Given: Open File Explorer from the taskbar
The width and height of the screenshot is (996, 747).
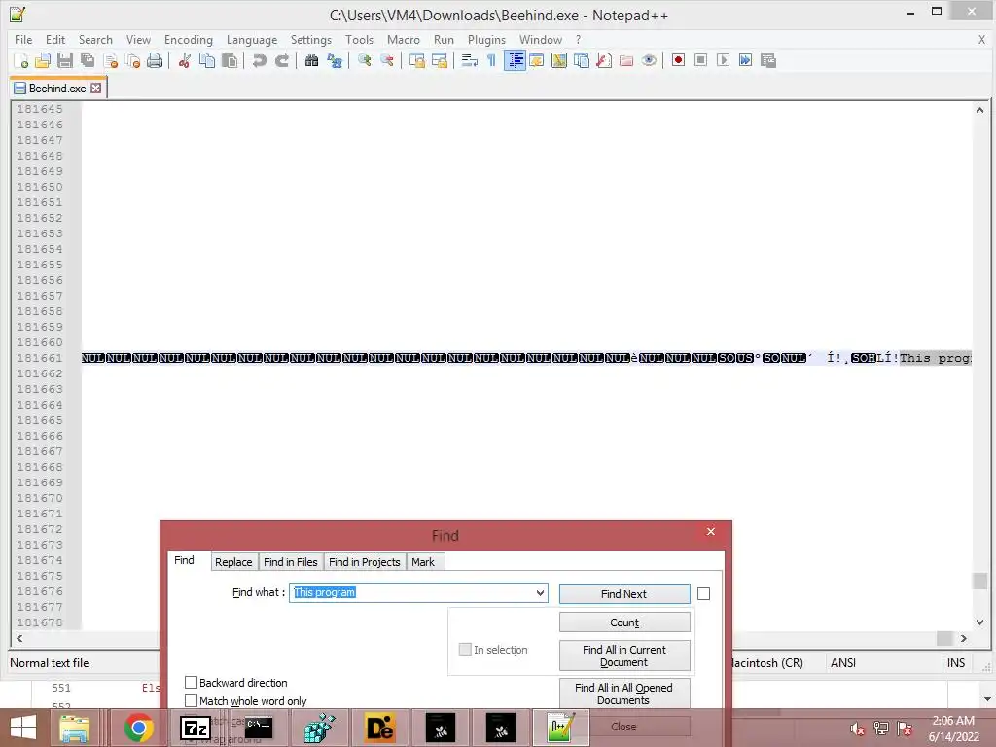Looking at the screenshot, I should point(75,728).
